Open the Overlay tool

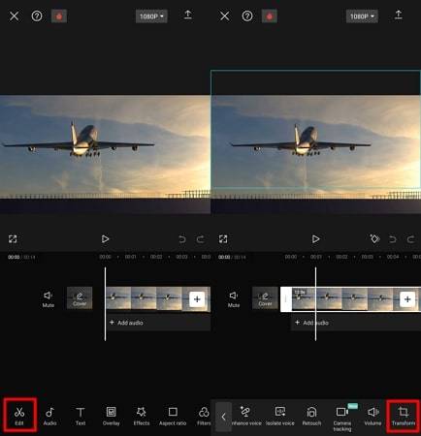coord(111,416)
